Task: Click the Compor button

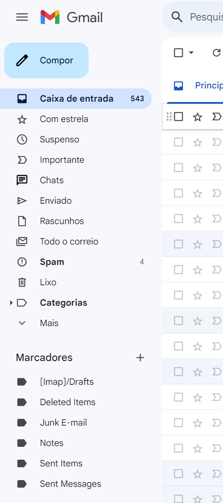Action: coord(46,60)
